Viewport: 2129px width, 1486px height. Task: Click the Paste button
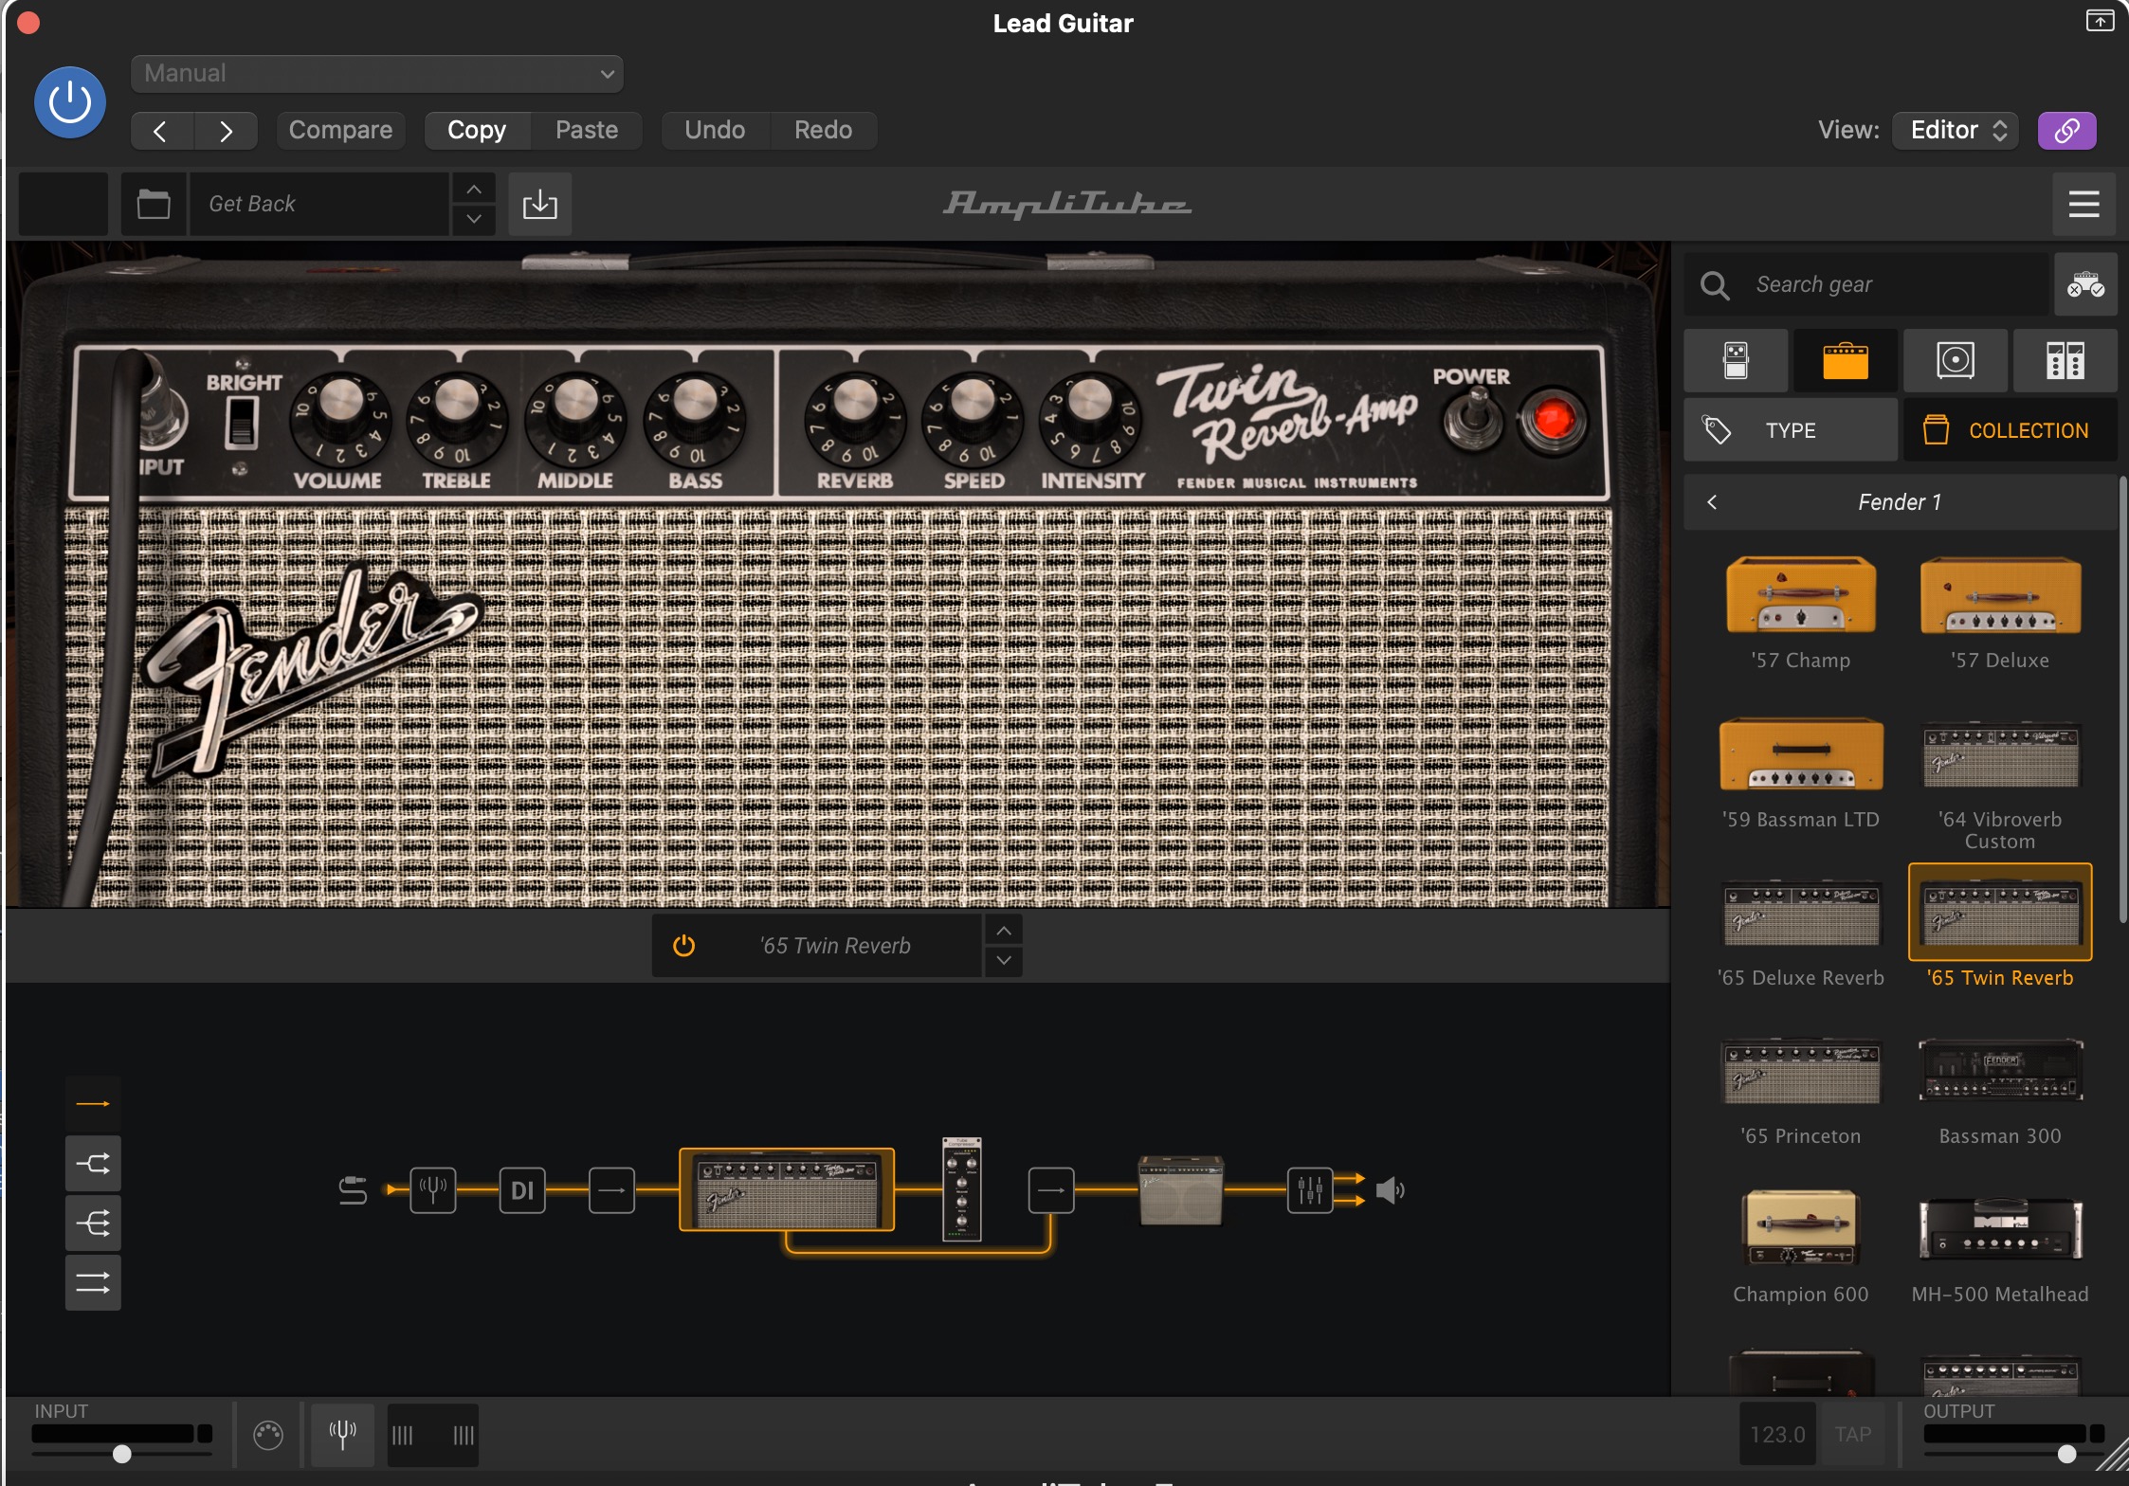[x=587, y=131]
